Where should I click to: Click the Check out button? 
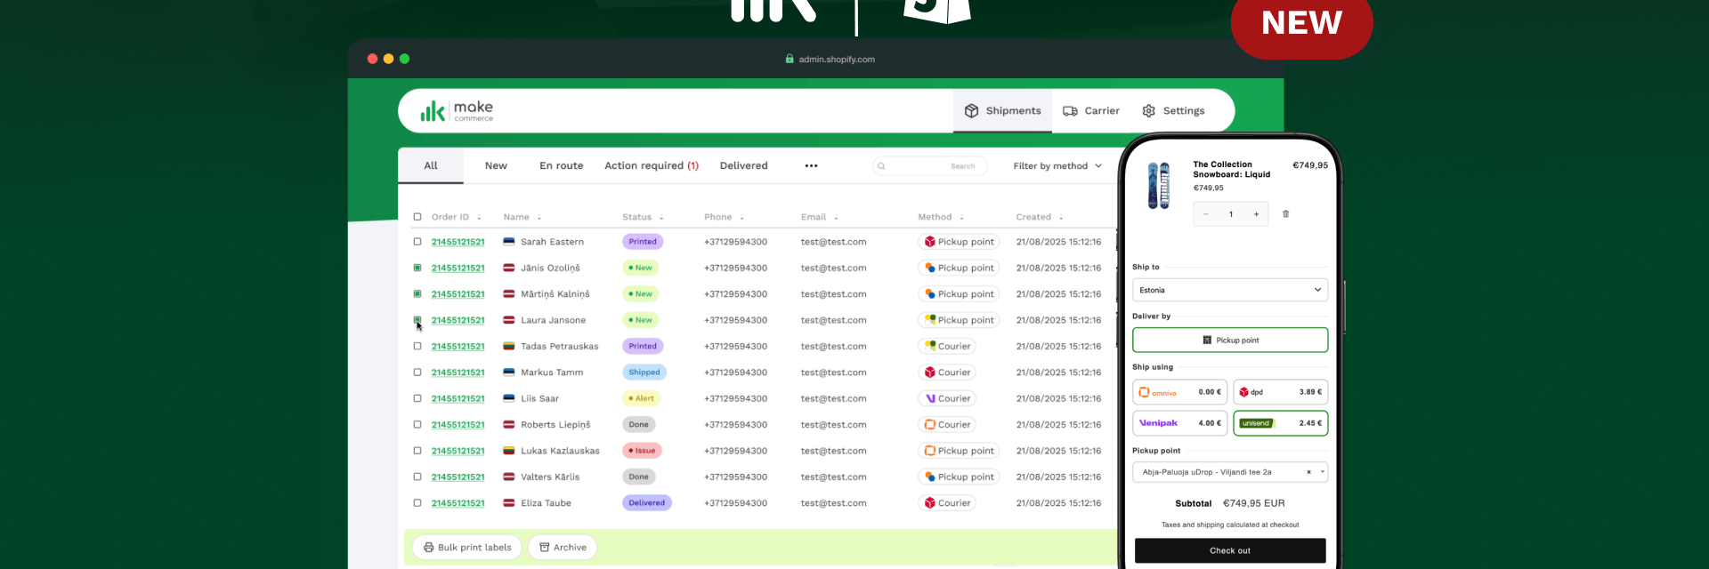1230,551
